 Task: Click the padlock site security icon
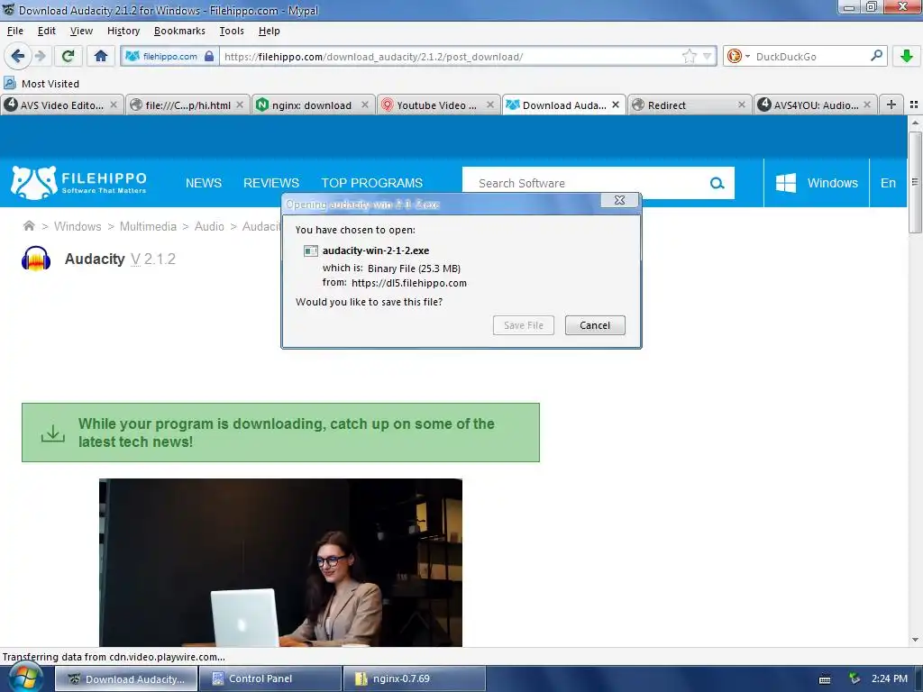(209, 56)
